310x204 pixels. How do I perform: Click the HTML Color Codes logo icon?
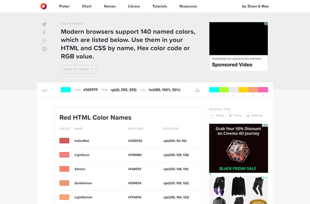tap(43, 6)
